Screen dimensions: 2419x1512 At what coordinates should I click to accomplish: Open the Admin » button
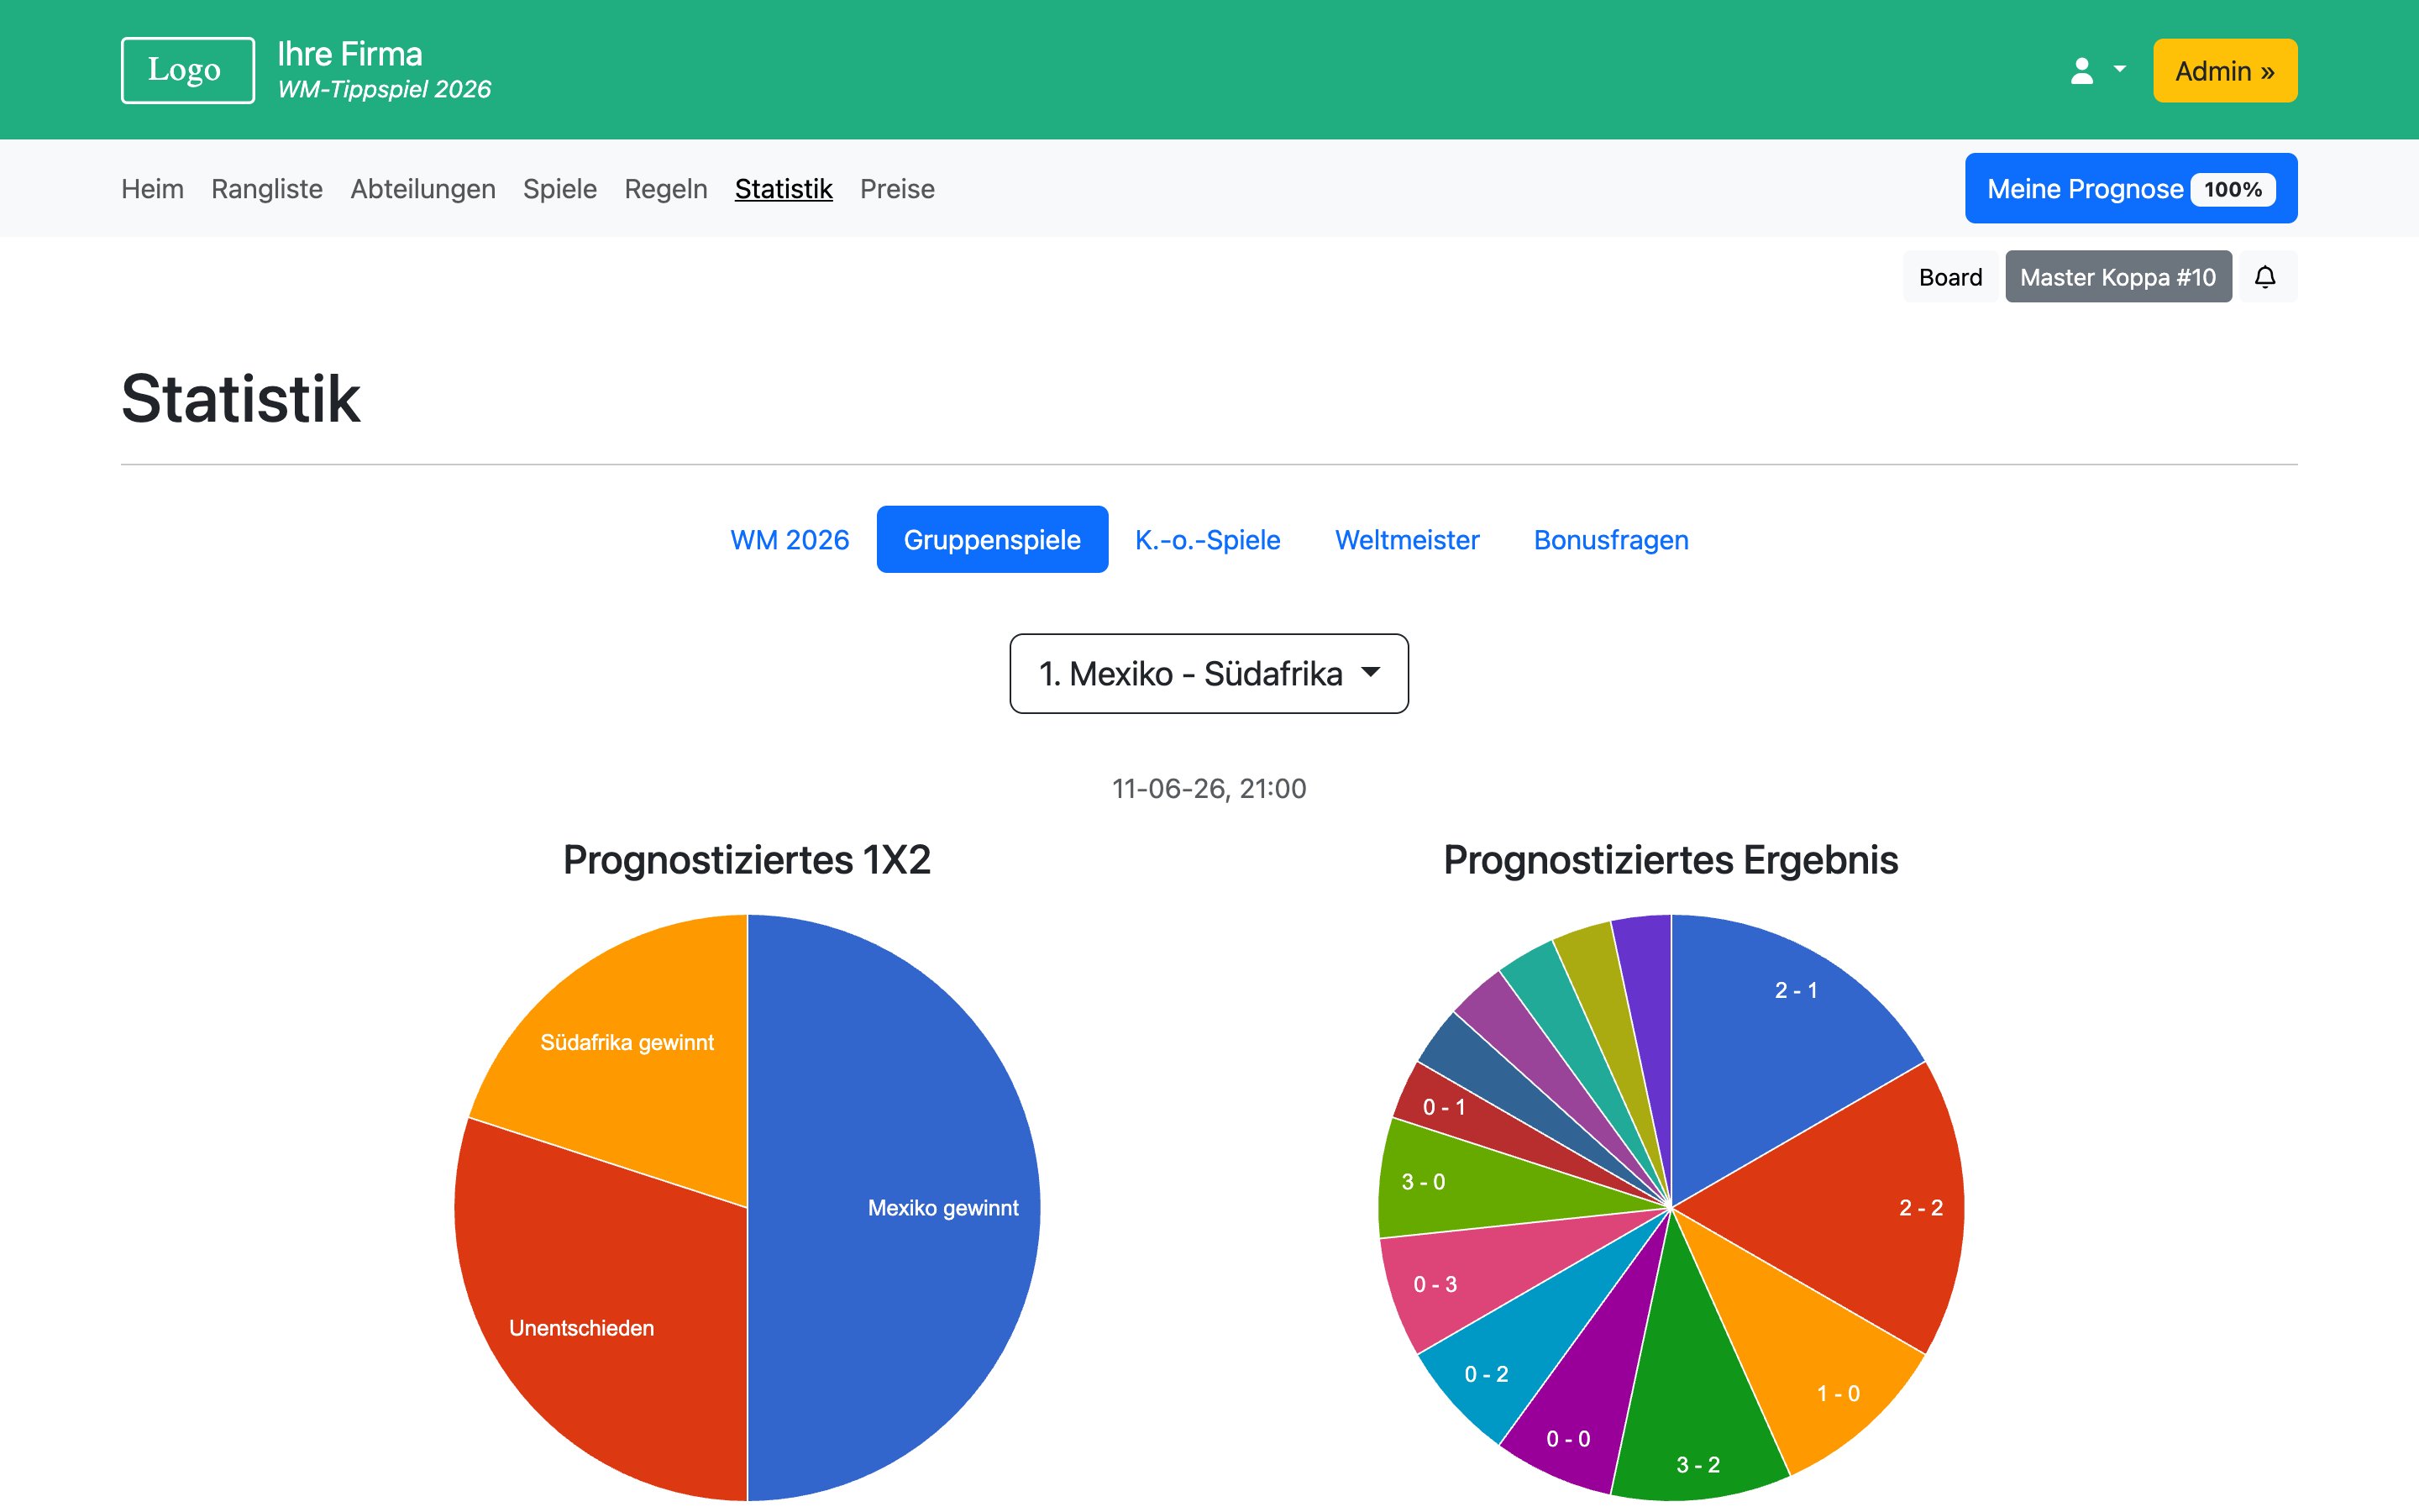tap(2224, 71)
